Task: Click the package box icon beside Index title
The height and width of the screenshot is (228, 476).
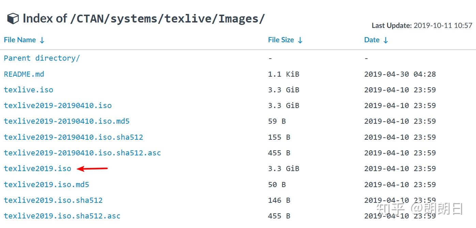Action: coord(13,19)
